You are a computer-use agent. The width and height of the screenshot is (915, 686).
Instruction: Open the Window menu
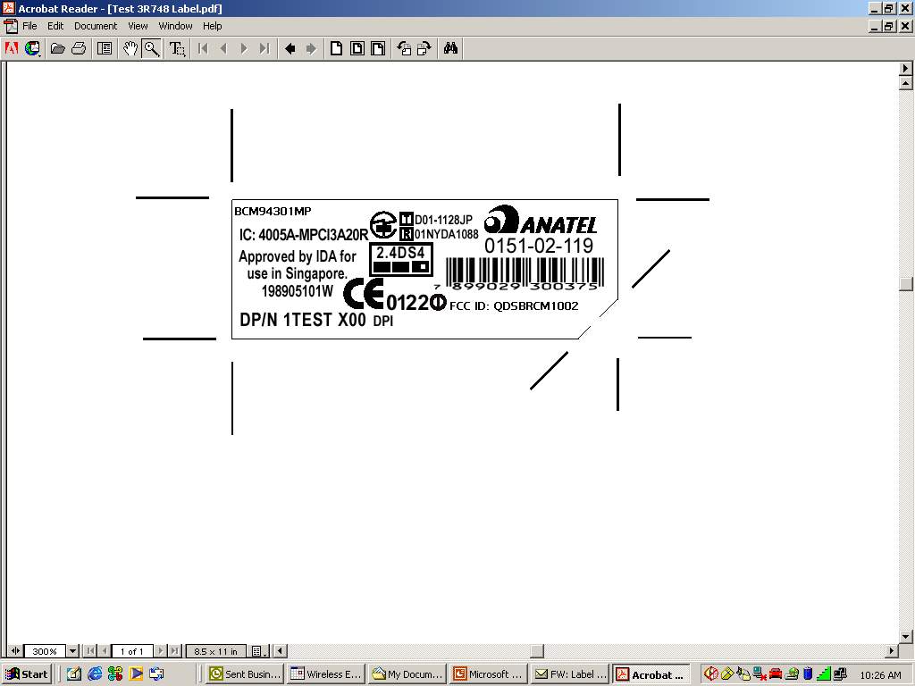(x=175, y=26)
